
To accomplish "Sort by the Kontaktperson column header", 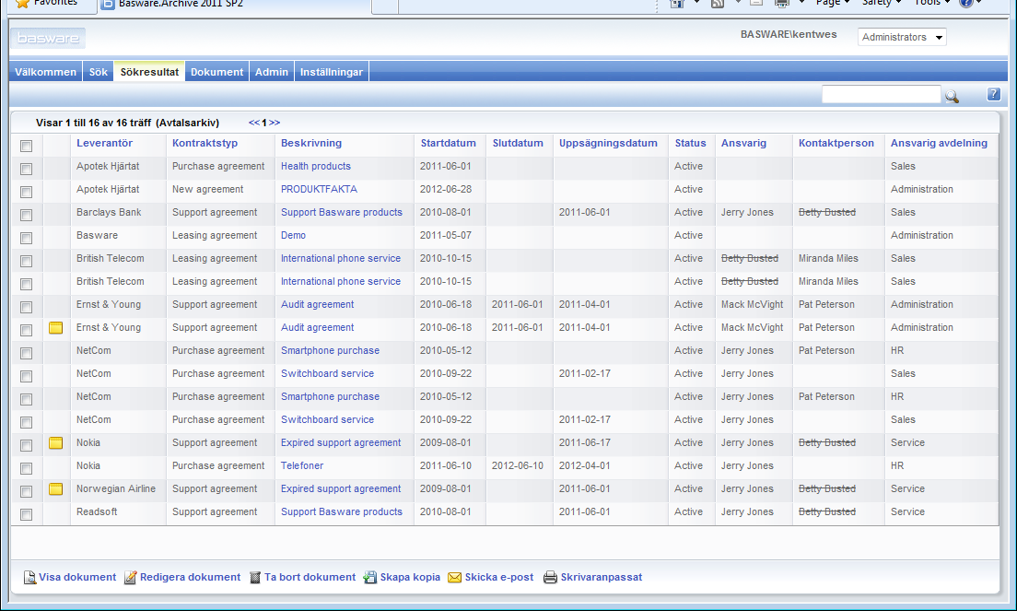I will [x=836, y=144].
